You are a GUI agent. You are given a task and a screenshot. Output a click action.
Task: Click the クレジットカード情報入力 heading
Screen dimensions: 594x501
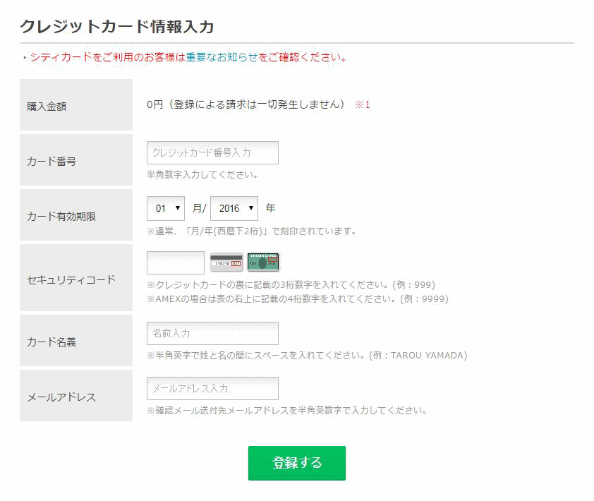(116, 27)
